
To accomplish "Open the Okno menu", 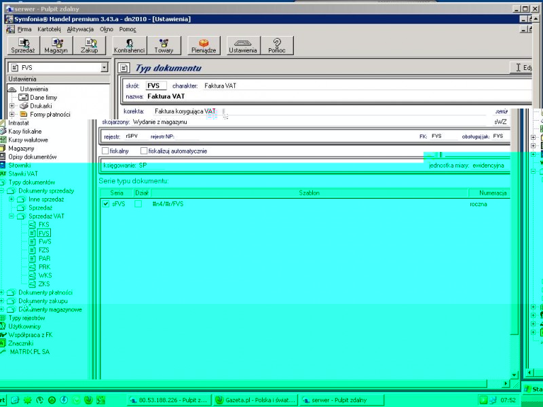I will click(107, 29).
